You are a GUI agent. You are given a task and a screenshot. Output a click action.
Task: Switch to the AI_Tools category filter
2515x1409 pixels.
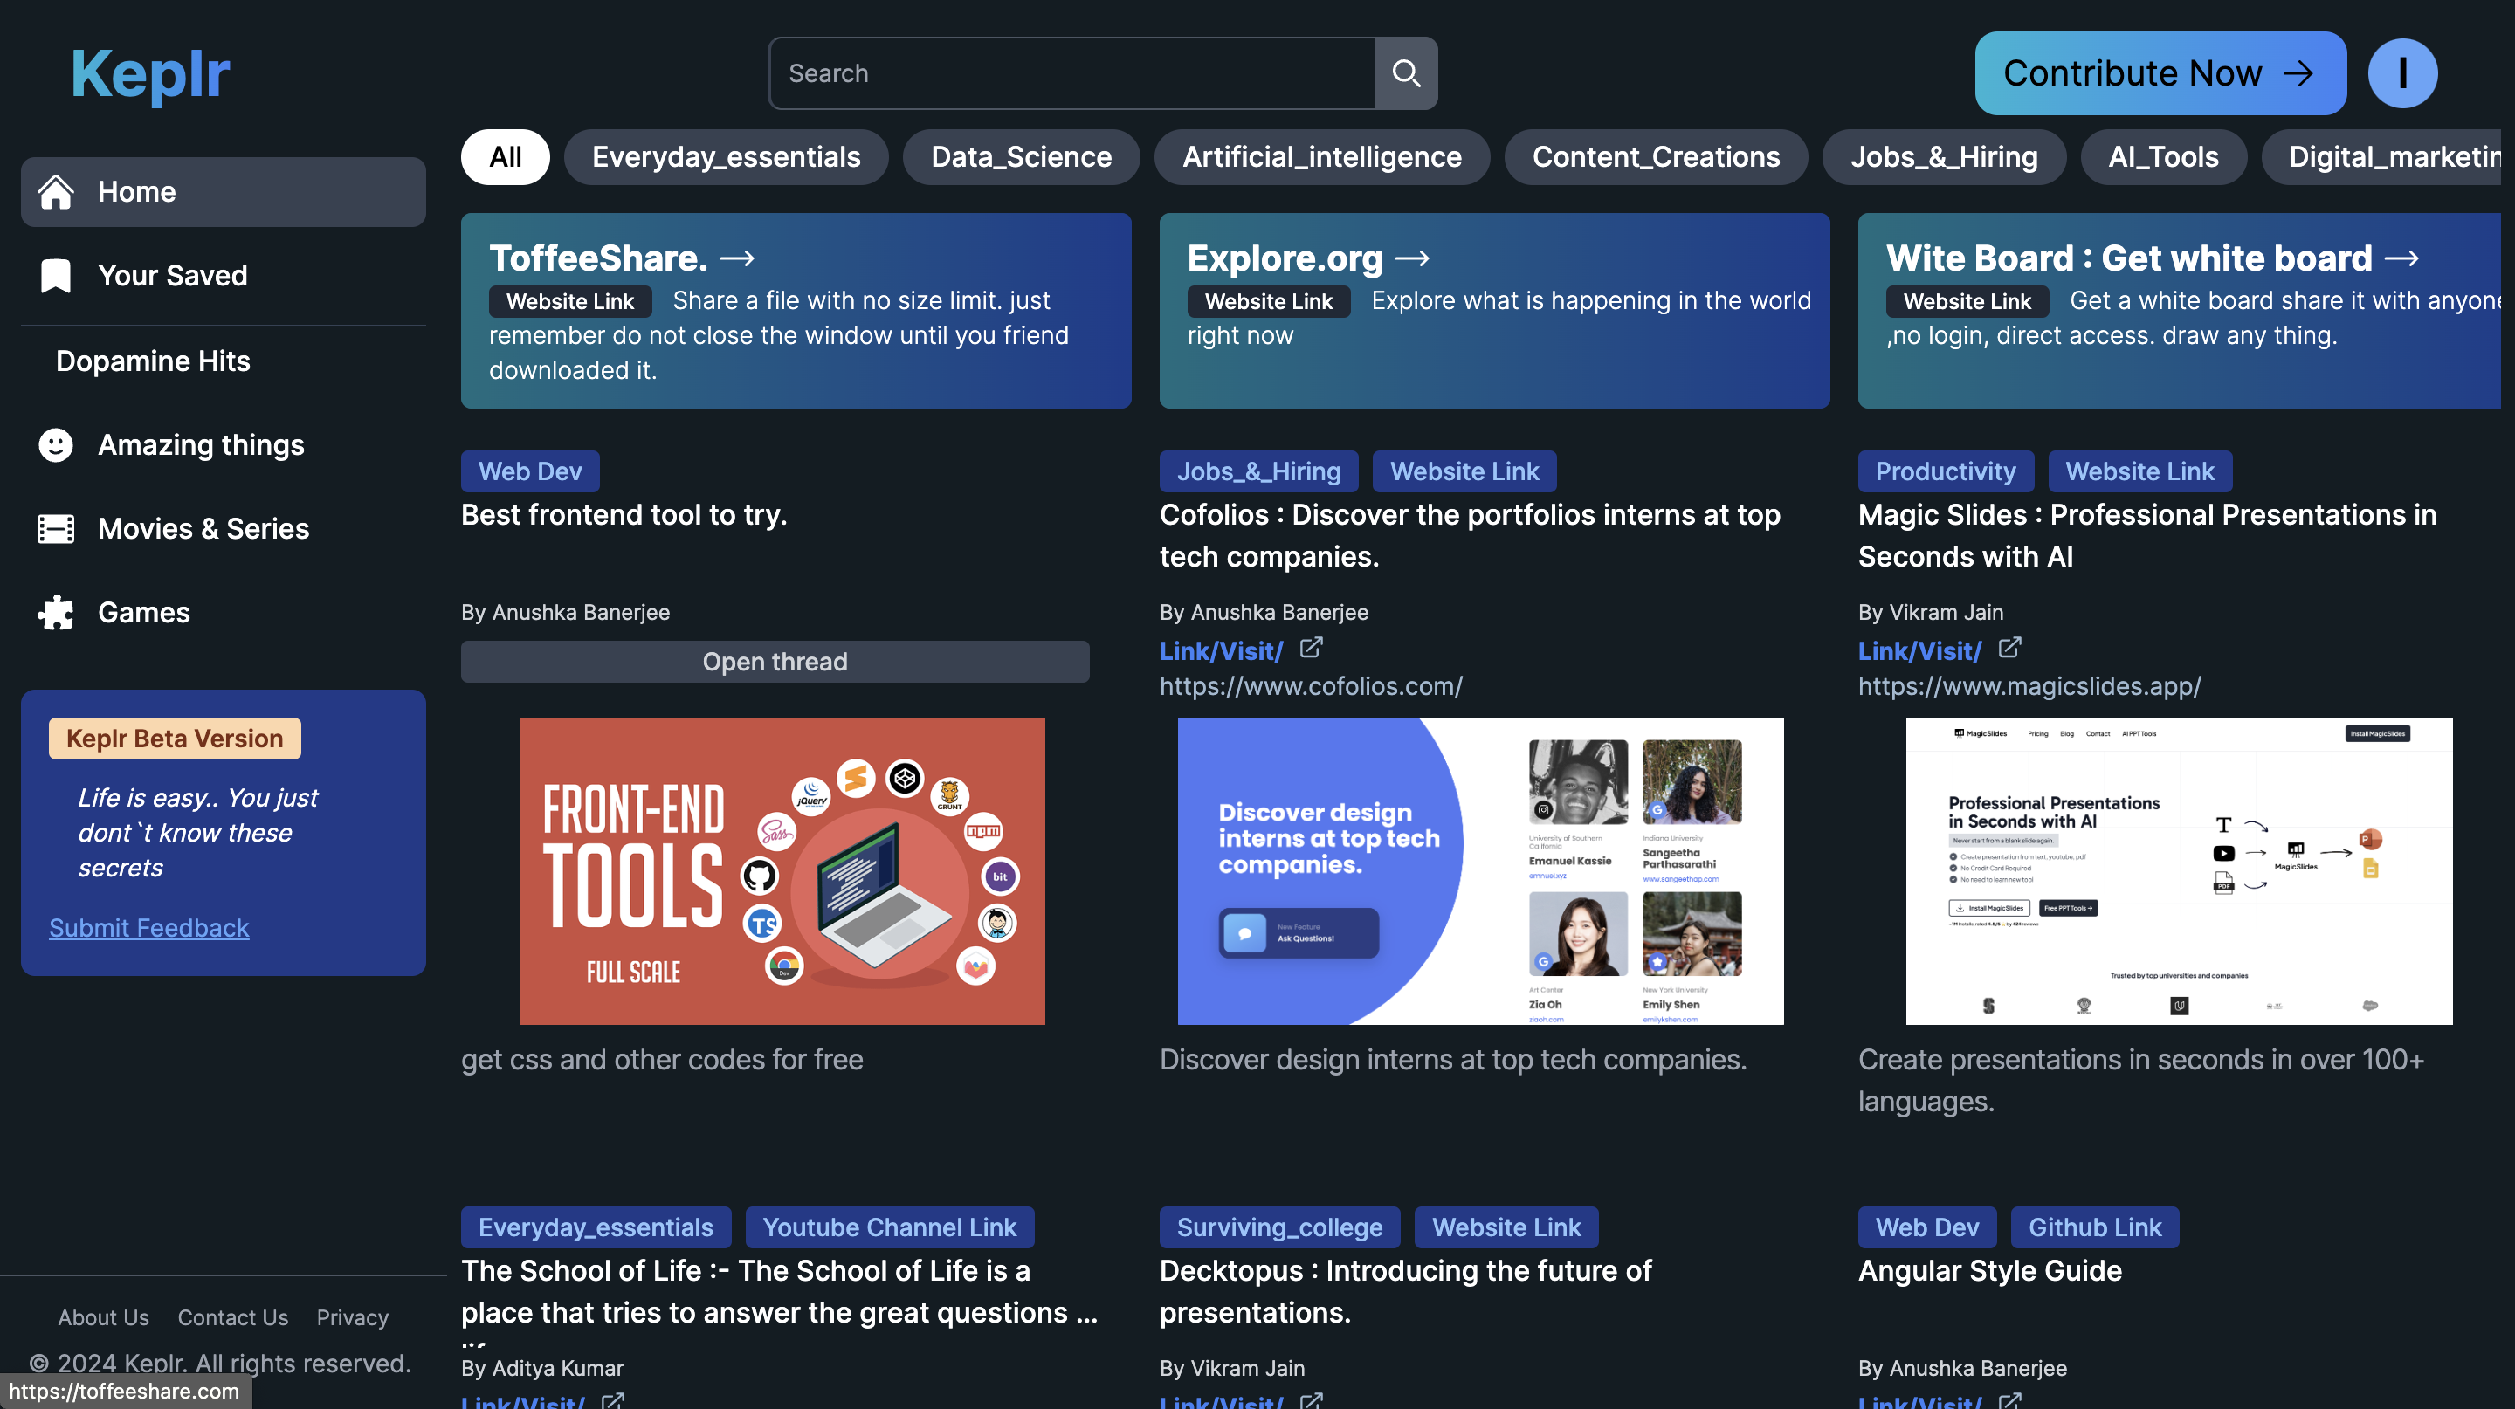pyautogui.click(x=2162, y=157)
